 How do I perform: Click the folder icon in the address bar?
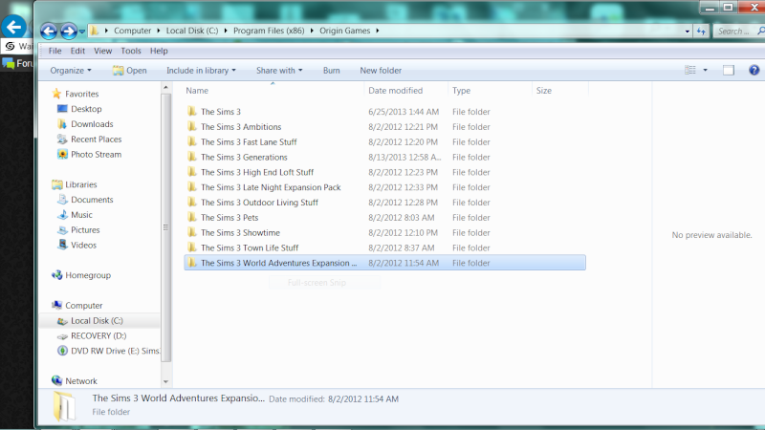click(x=94, y=31)
